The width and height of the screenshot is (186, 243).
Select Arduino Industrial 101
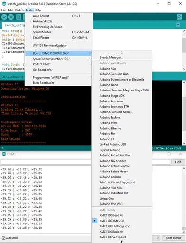pyautogui.click(x=122, y=193)
